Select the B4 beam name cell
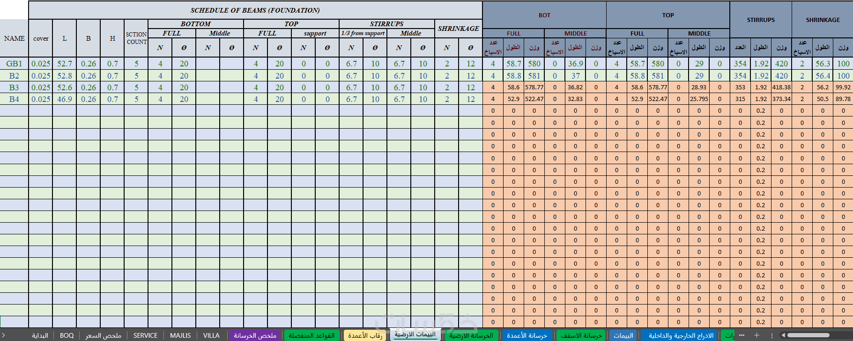The height and width of the screenshot is (341, 853). tap(14, 99)
